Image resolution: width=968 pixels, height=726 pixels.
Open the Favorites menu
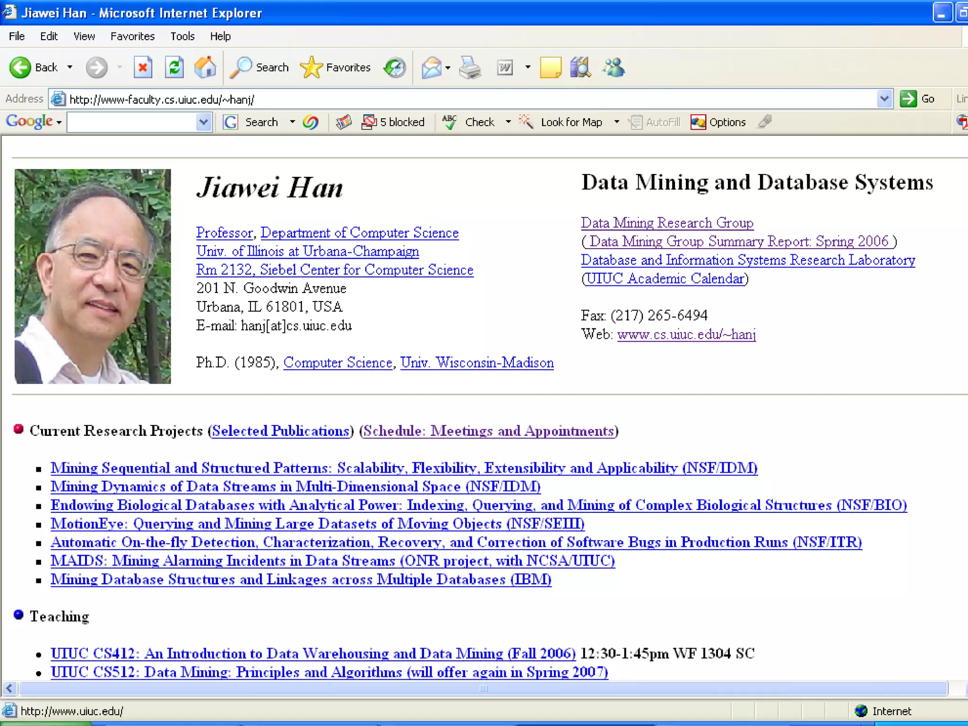(132, 36)
